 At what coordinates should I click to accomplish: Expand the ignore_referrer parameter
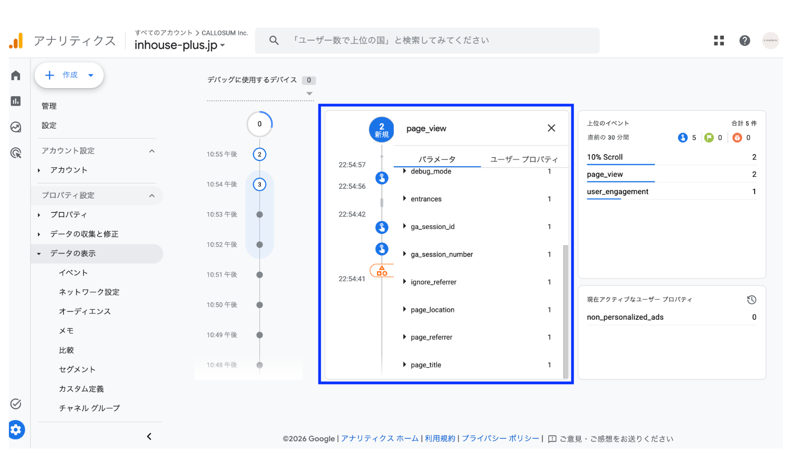[404, 282]
